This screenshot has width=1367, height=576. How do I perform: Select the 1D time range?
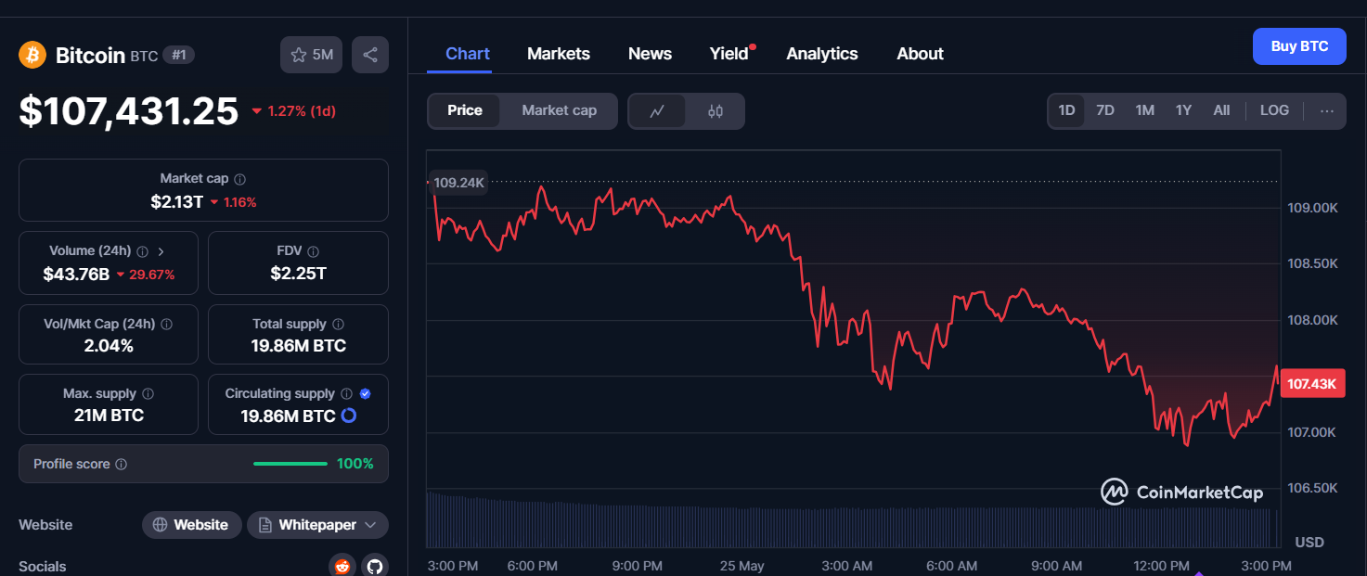1066,110
